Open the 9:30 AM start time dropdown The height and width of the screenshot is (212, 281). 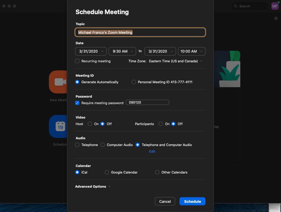[122, 51]
